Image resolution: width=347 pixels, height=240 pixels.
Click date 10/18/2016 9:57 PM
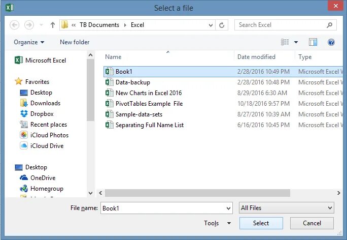pos(263,104)
